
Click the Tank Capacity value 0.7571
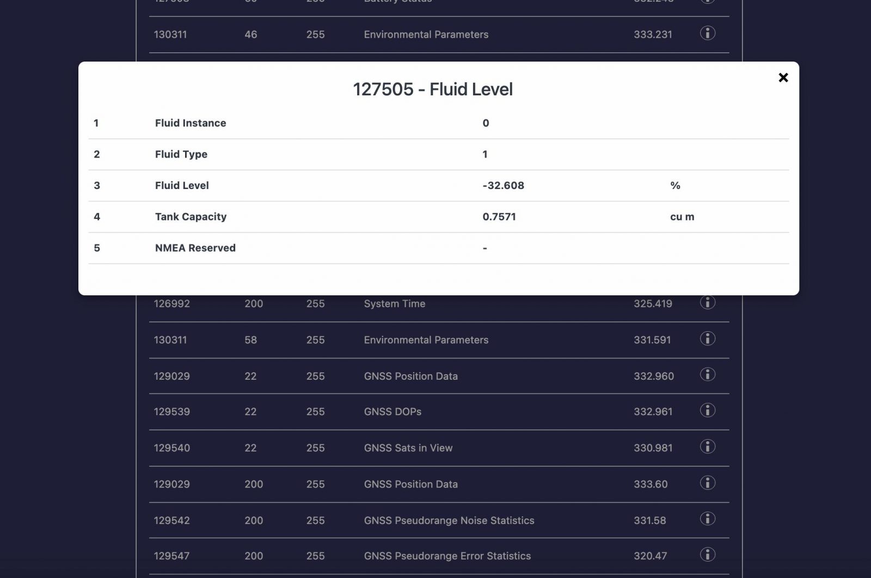pos(499,217)
